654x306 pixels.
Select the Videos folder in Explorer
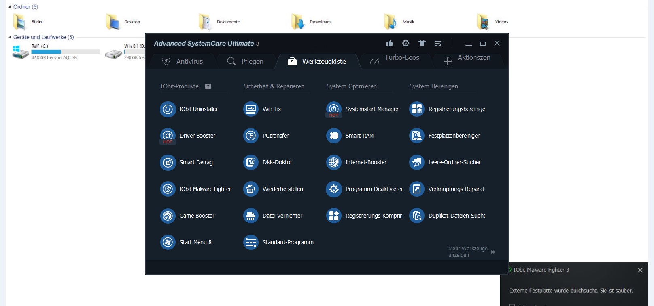pos(492,22)
